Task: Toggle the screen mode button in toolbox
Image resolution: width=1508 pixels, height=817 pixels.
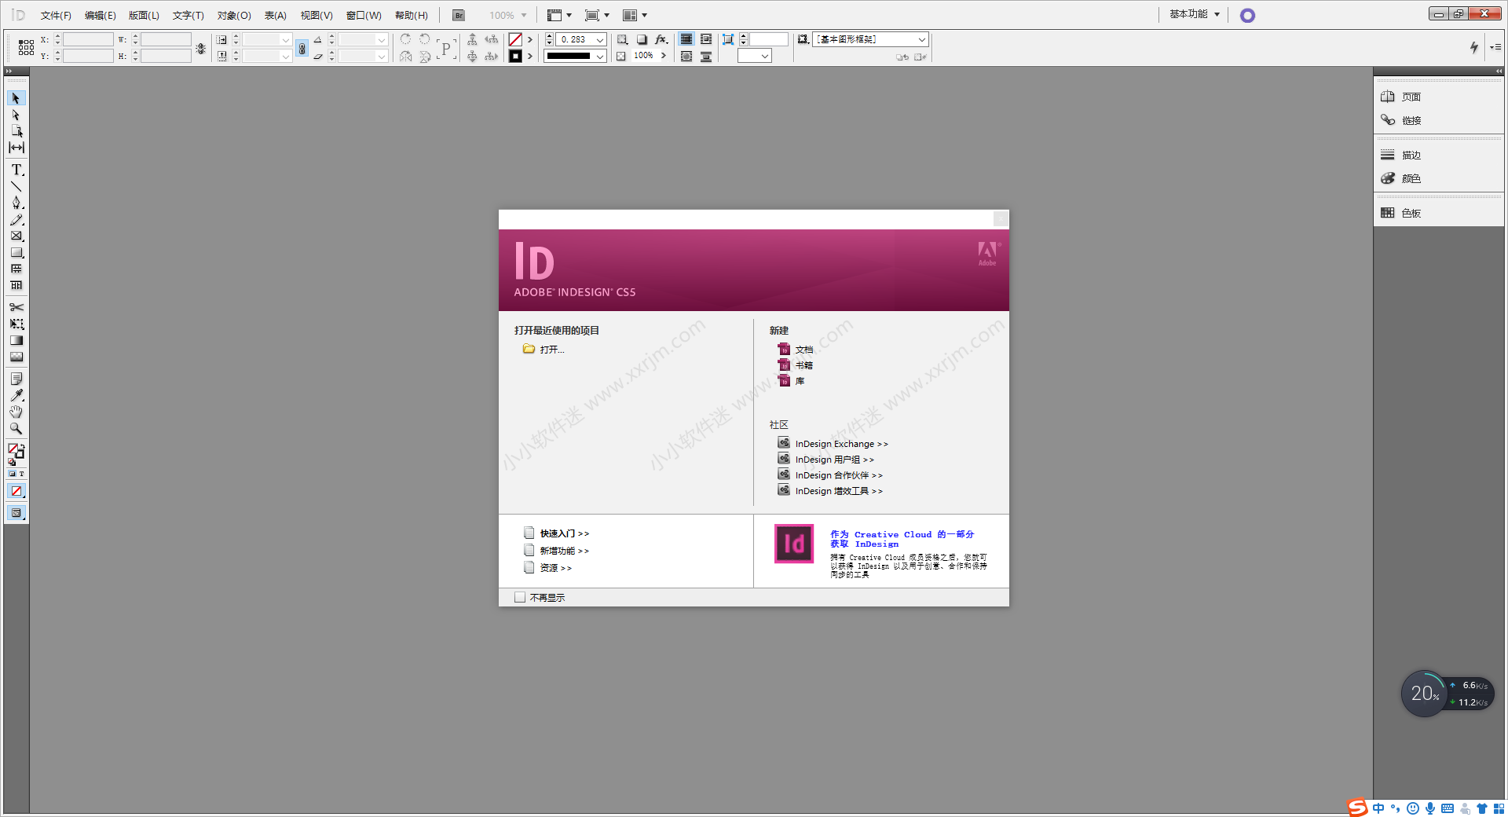Action: (16, 513)
